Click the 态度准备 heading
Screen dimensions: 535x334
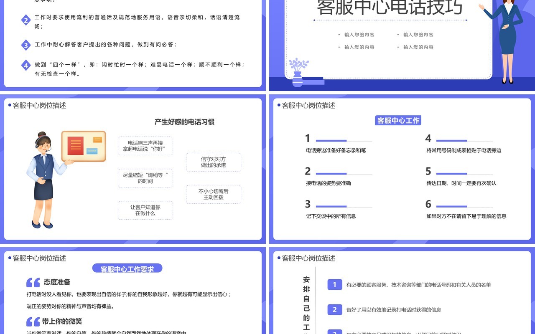click(57, 282)
